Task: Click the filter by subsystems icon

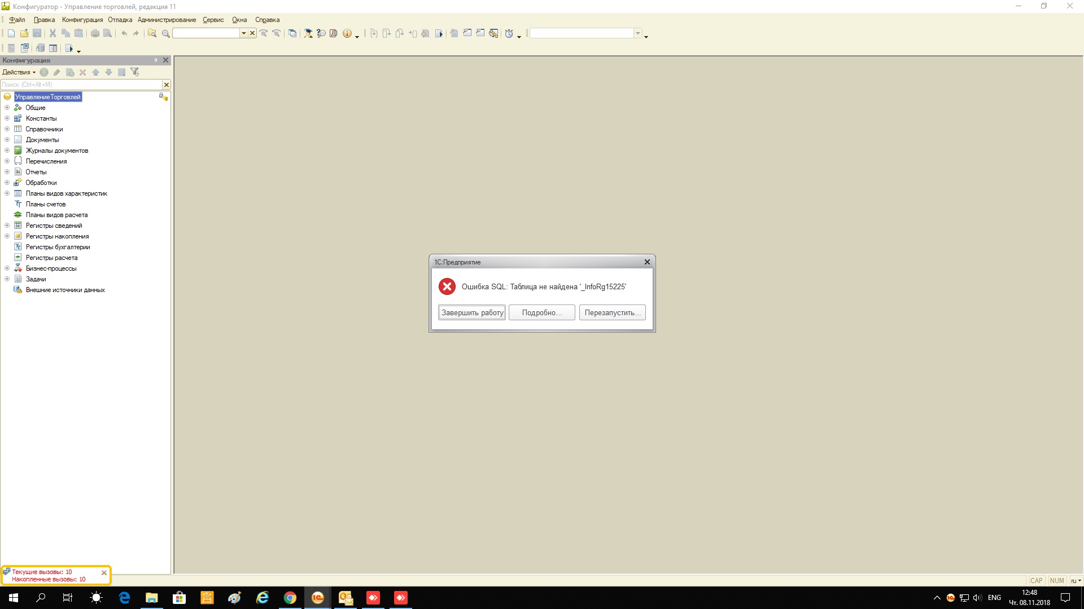Action: (134, 72)
